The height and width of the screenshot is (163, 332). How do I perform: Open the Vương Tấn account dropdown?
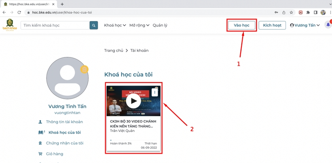pos(305,25)
